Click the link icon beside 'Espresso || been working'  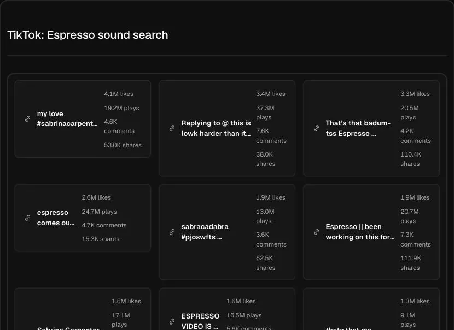(317, 232)
